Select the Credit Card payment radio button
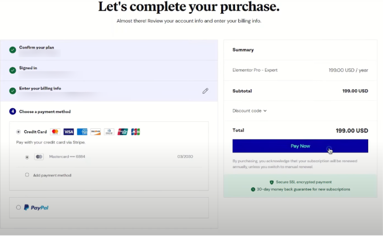Image resolution: width=383 pixels, height=236 pixels. tap(18, 132)
